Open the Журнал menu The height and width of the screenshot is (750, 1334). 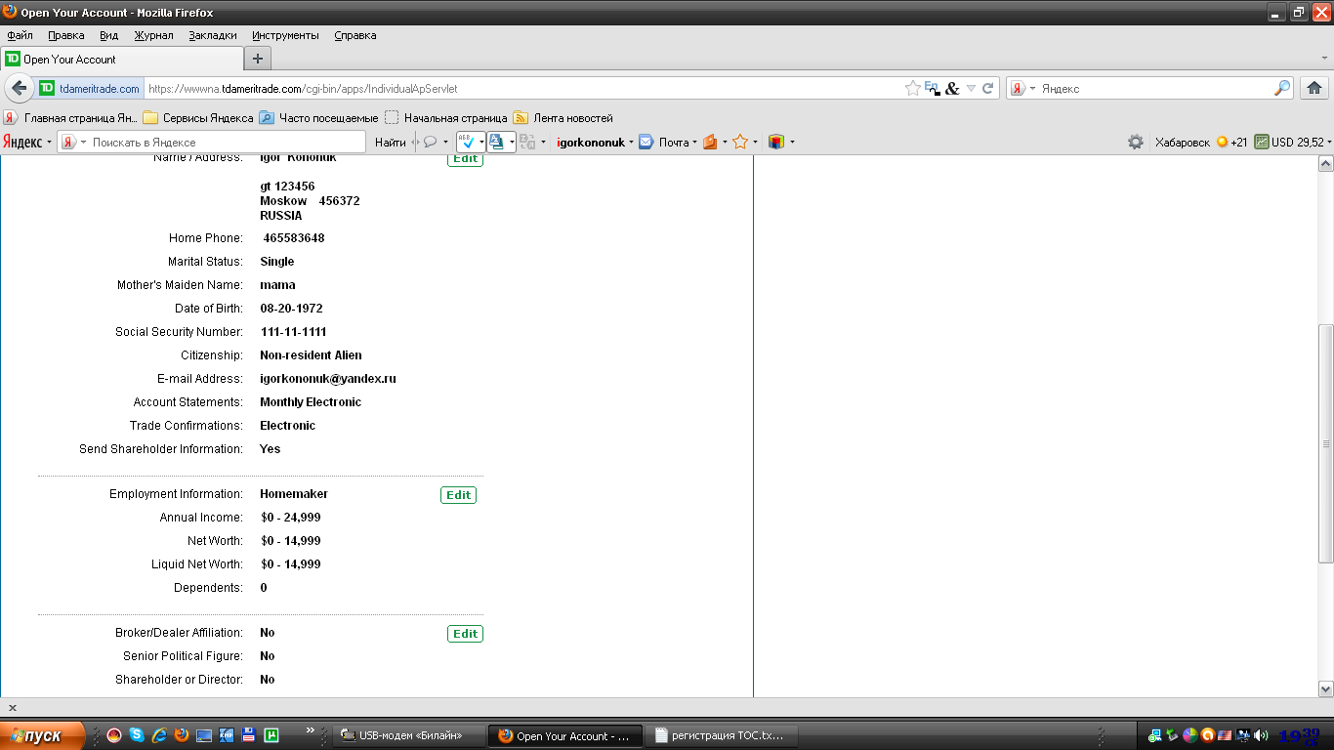pyautogui.click(x=153, y=35)
